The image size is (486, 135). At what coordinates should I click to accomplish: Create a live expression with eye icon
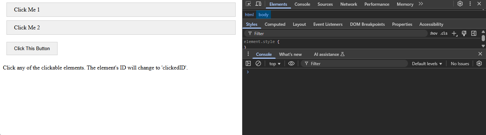click(x=291, y=63)
